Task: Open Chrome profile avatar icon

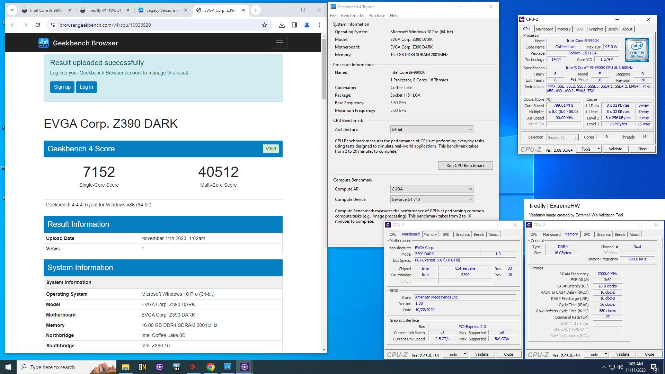Action: tap(307, 25)
